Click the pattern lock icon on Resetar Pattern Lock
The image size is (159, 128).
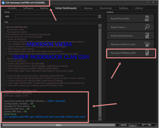pyautogui.click(x=147, y=44)
